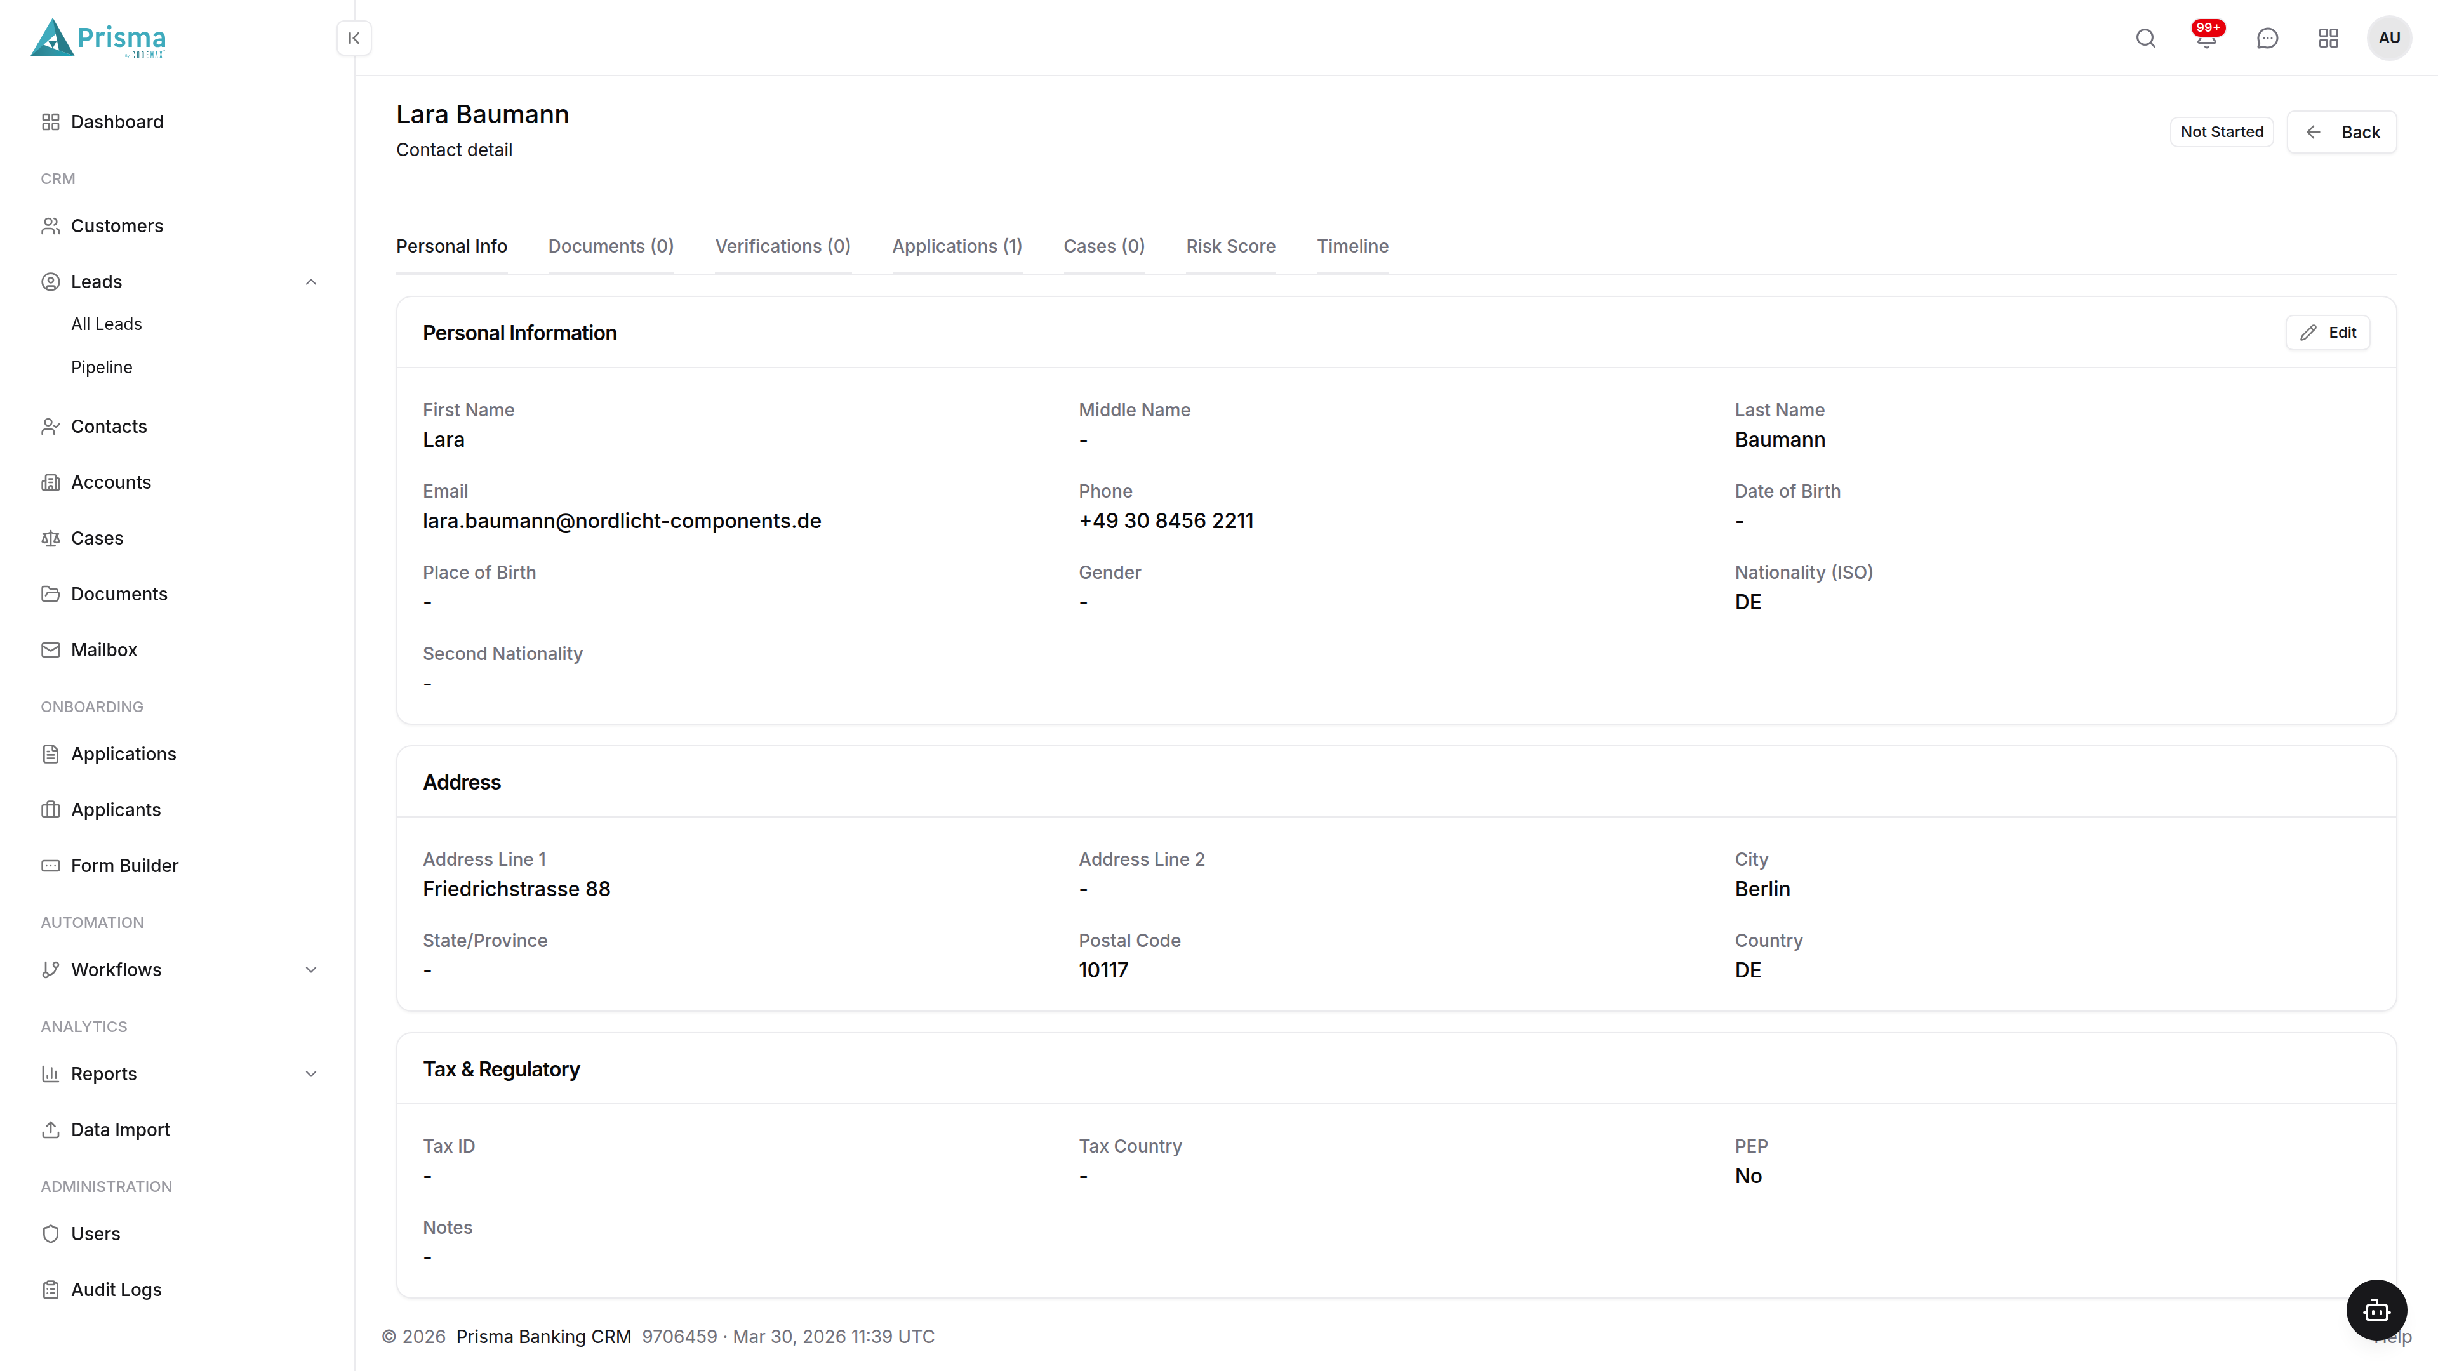
Task: Click the Form Builder icon
Action: (51, 866)
